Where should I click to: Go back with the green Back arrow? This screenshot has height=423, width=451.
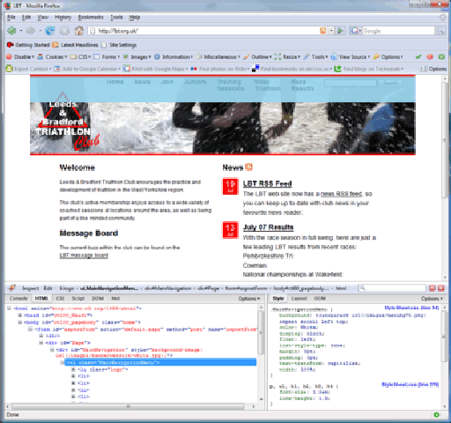tap(12, 31)
